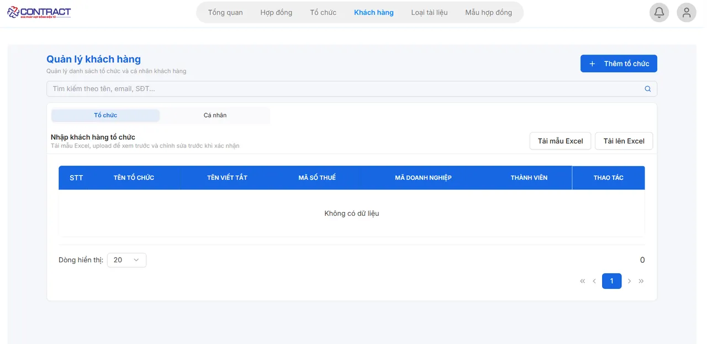Open the Mẫu hợp đồng menu
707x344 pixels.
tap(488, 12)
